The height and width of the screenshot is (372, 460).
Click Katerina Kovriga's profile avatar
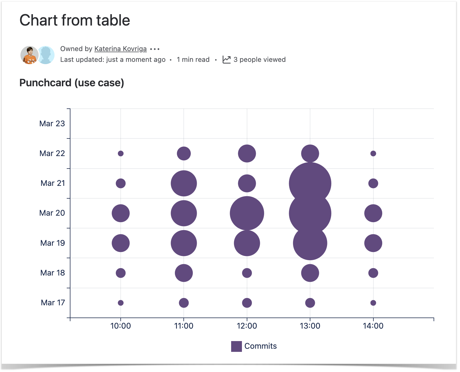click(x=29, y=55)
